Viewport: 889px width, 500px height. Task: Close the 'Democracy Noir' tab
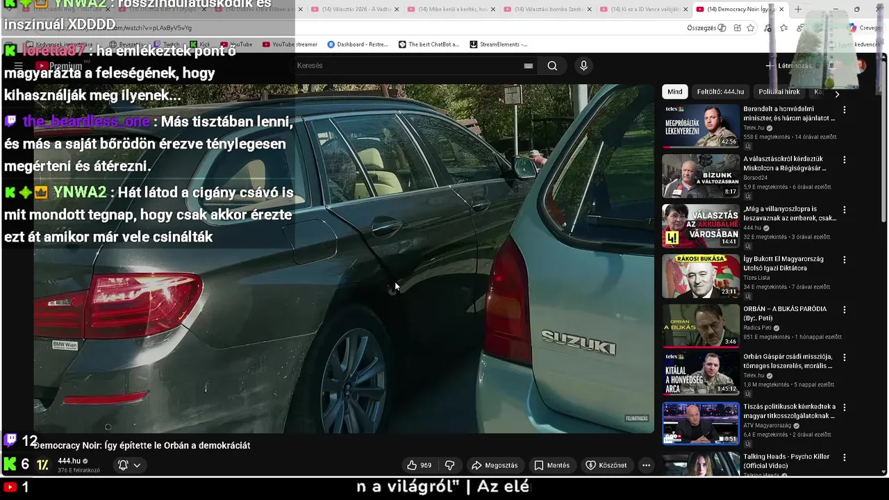[781, 9]
